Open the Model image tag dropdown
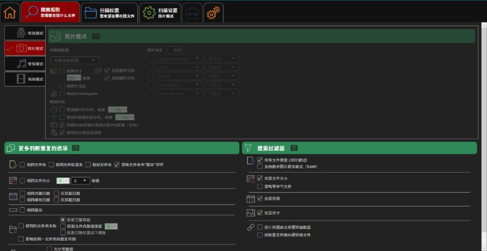The image size is (487, 251). click(178, 76)
